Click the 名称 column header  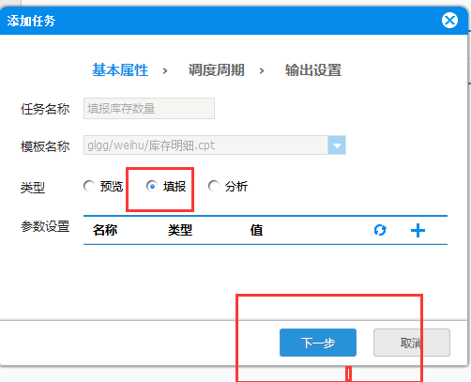[x=105, y=230]
